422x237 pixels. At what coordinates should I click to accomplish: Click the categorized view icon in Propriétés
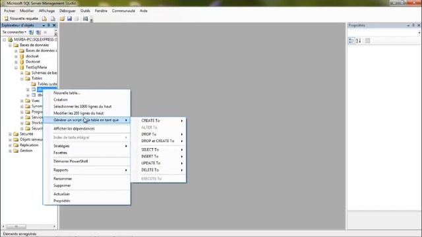pyautogui.click(x=351, y=41)
